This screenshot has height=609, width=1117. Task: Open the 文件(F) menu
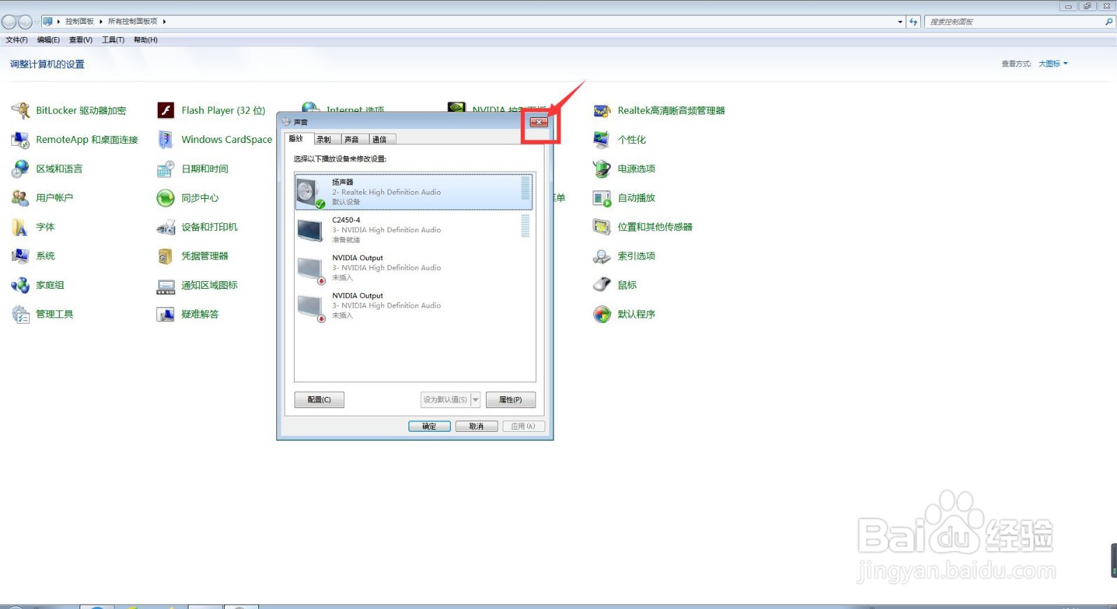tap(17, 40)
